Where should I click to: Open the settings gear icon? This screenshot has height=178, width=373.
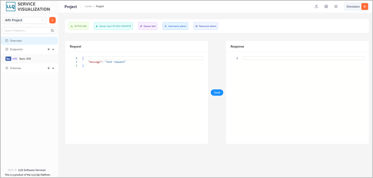(x=336, y=7)
